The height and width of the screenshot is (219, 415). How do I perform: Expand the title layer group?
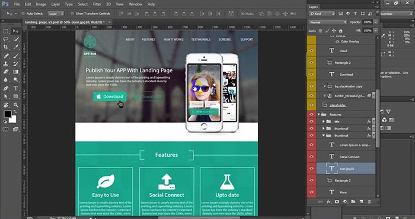tap(324, 121)
